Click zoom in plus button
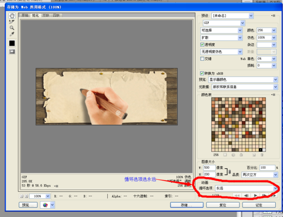Screen dimensions: 283x217 click(x=26, y=196)
